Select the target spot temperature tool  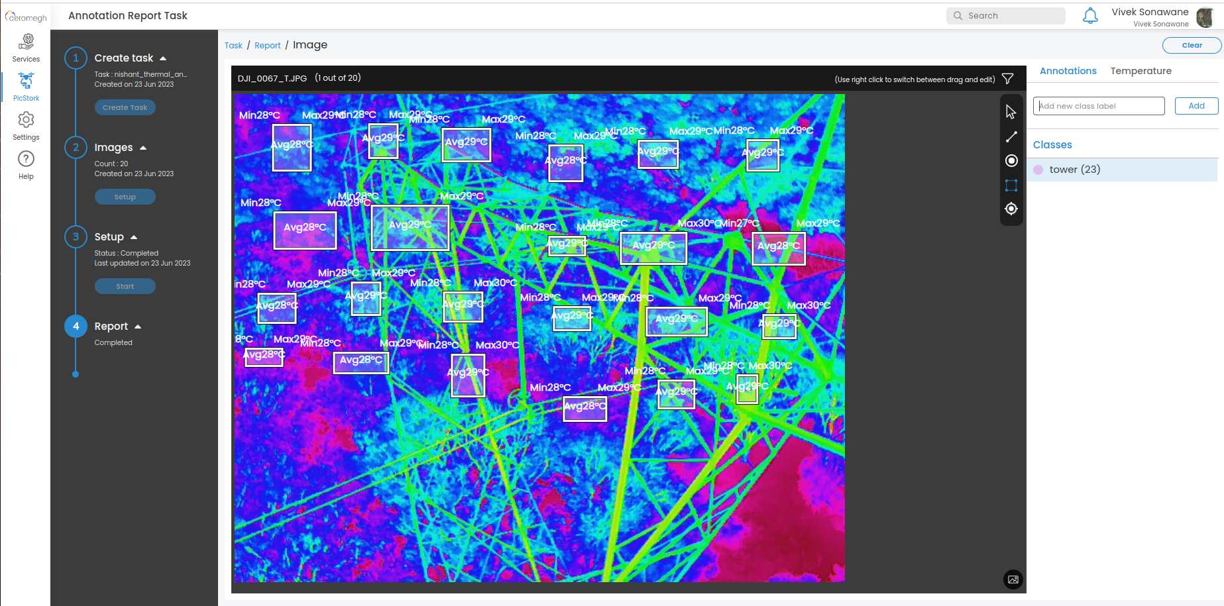pyautogui.click(x=1011, y=209)
